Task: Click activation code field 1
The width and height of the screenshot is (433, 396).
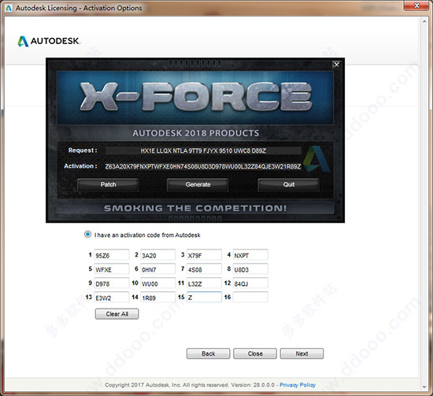Action: [112, 255]
